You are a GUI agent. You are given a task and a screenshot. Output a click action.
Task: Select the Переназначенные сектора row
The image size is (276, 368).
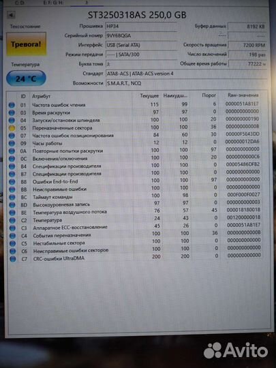134,127
